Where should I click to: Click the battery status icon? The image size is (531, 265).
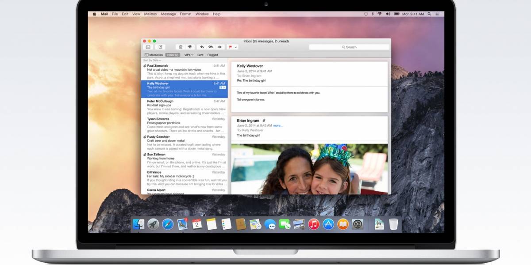396,14
